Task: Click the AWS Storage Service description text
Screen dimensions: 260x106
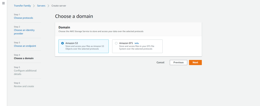Action: pos(101,31)
